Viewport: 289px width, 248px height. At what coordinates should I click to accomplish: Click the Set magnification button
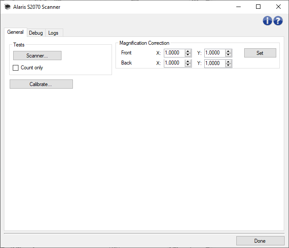[260, 53]
